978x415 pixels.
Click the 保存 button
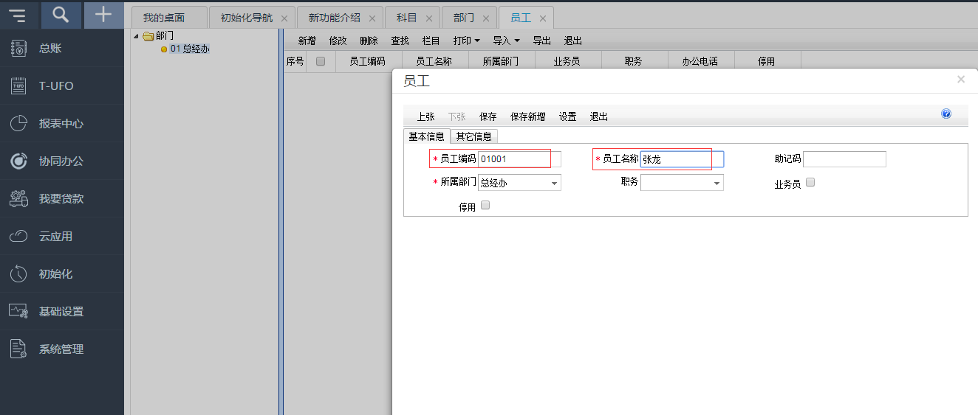pyautogui.click(x=488, y=116)
